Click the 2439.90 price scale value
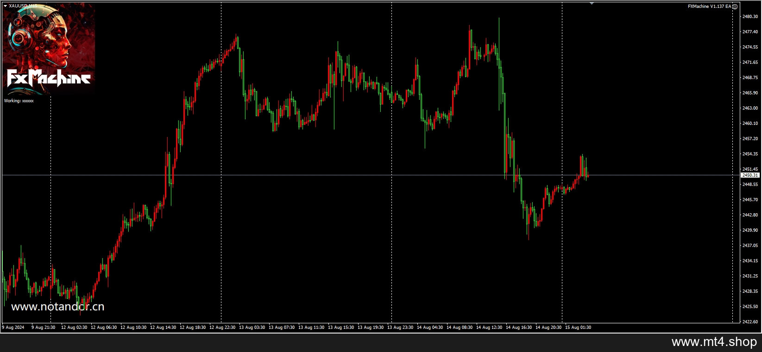This screenshot has height=352, width=762. pos(750,230)
